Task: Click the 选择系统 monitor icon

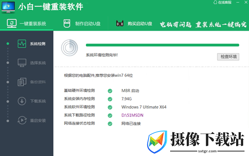Action: 22,63
